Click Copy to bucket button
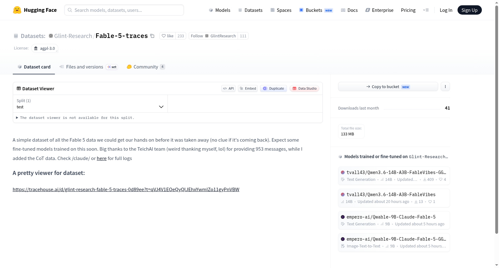The width and height of the screenshot is (499, 268). coord(388,87)
